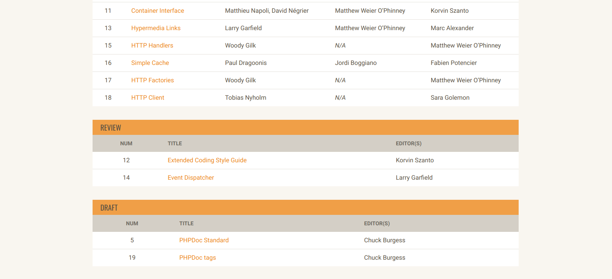Click the NUM column header in REVIEW table

point(126,143)
